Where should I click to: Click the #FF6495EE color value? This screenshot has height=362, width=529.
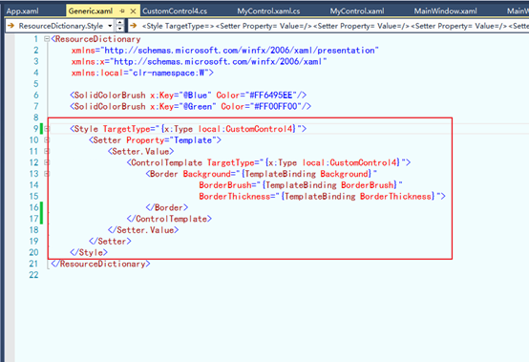[271, 96]
